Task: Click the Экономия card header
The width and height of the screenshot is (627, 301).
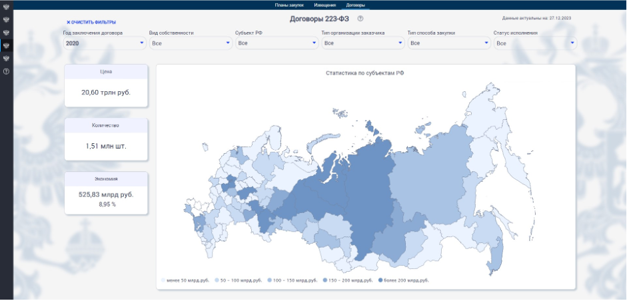Action: tap(106, 179)
